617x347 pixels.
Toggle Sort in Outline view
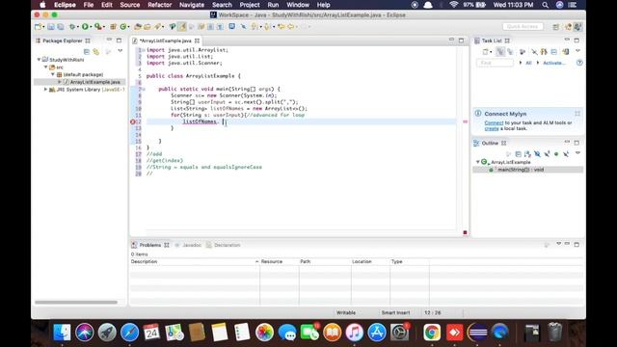(x=527, y=154)
